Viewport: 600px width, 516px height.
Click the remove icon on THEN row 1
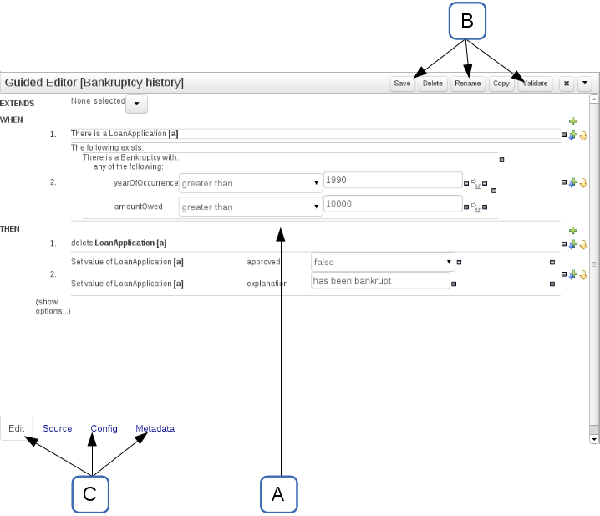coord(564,244)
